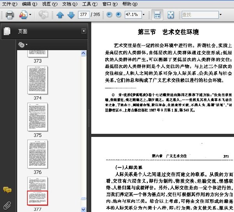The image size is (234, 212).
Task: Click thumbnail scrollbar up arrow
Action: (x=83, y=53)
